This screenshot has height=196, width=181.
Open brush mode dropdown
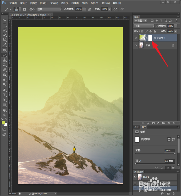point(49,9)
